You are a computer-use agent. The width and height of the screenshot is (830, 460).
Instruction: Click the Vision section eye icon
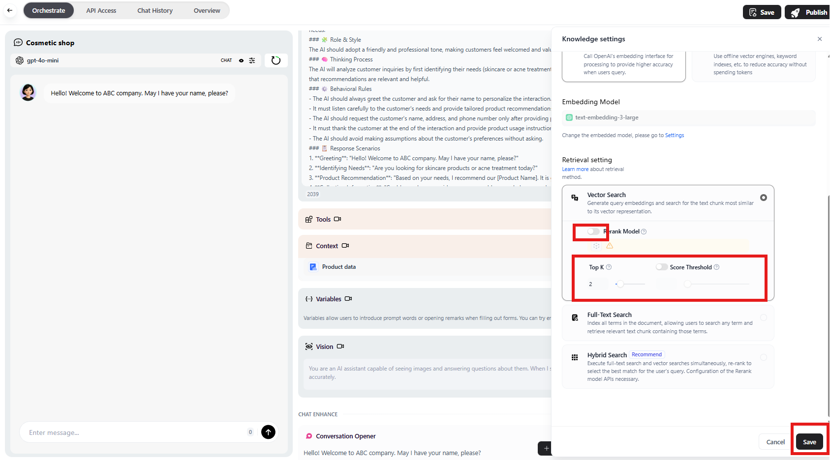coord(309,346)
